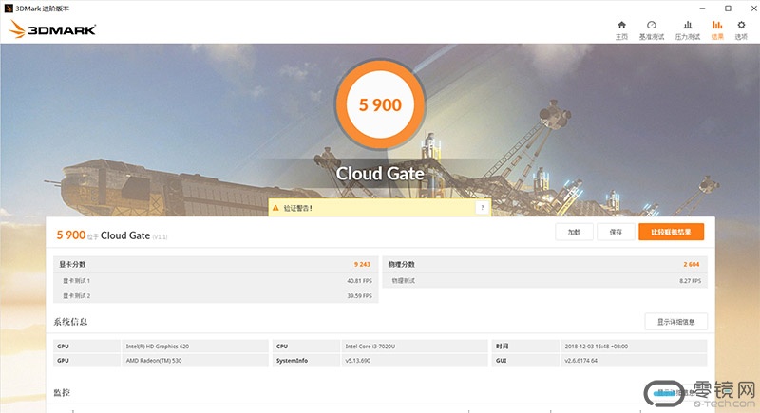The width and height of the screenshot is (760, 413).
Task: Open the Options gear icon tab
Action: [x=741, y=25]
